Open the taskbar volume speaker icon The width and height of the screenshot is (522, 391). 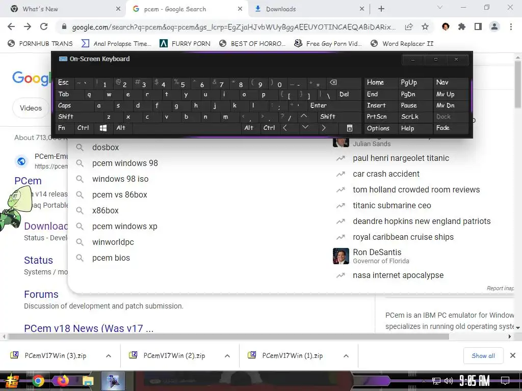tap(449, 381)
